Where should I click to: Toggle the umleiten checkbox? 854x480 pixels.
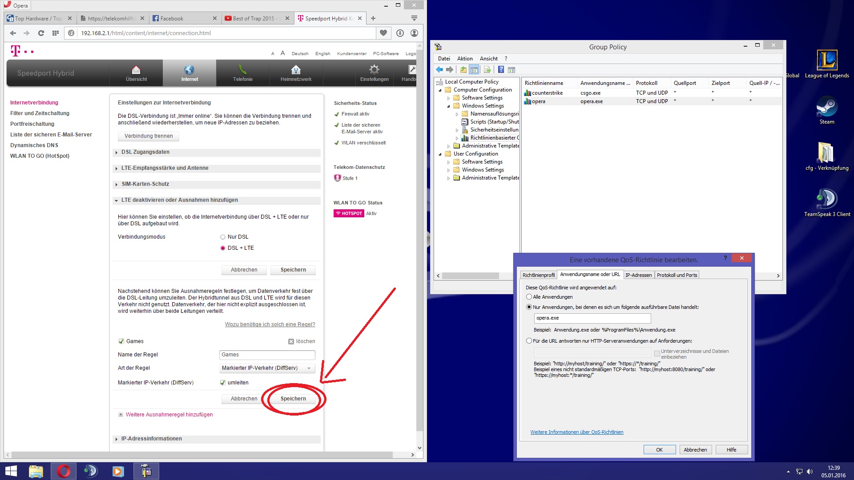[223, 383]
